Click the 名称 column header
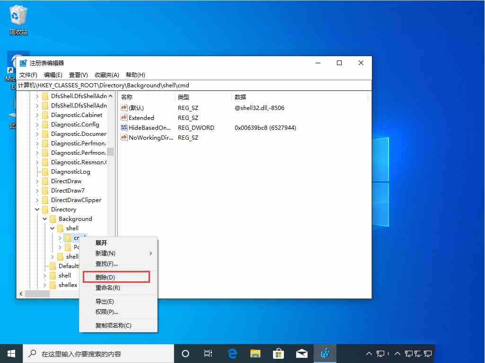The width and height of the screenshot is (485, 363). click(147, 97)
